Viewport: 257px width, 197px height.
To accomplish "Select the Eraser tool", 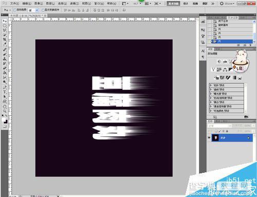I will [5, 68].
